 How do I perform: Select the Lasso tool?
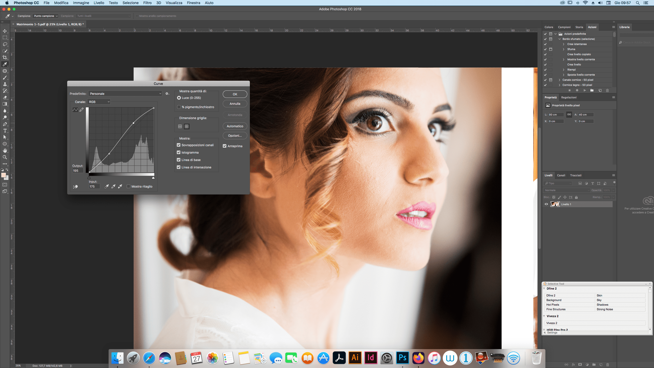[x=5, y=44]
